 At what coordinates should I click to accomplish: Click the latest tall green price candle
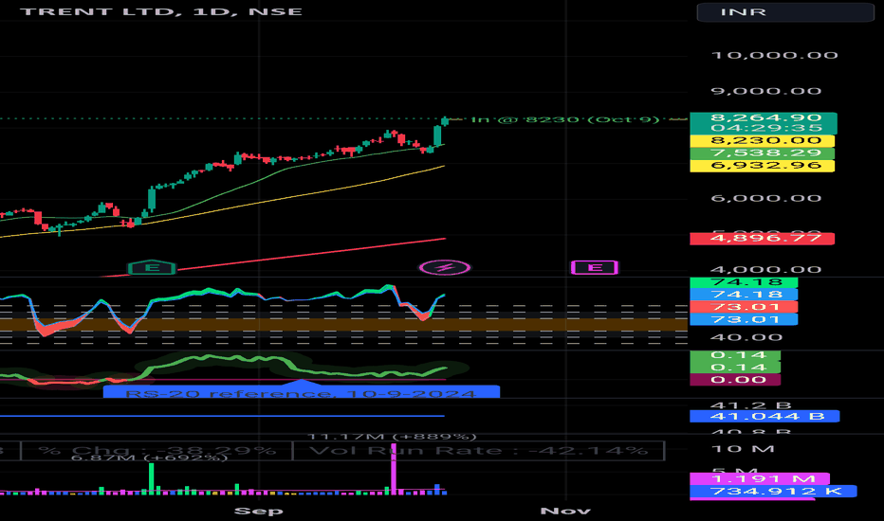pos(437,136)
